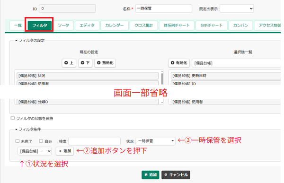Switch to the ソータ tab
This screenshot has height=183, width=284.
click(63, 26)
